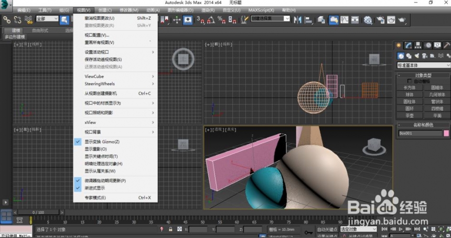Viewport: 451px width, 238px height.
Task: Open the Schematic View icon
Action: (x=355, y=20)
